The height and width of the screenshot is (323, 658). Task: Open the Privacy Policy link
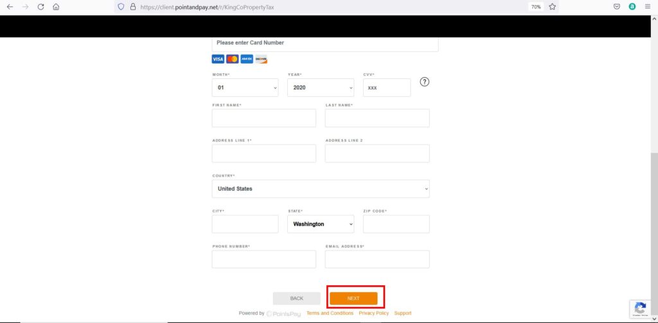tap(373, 313)
